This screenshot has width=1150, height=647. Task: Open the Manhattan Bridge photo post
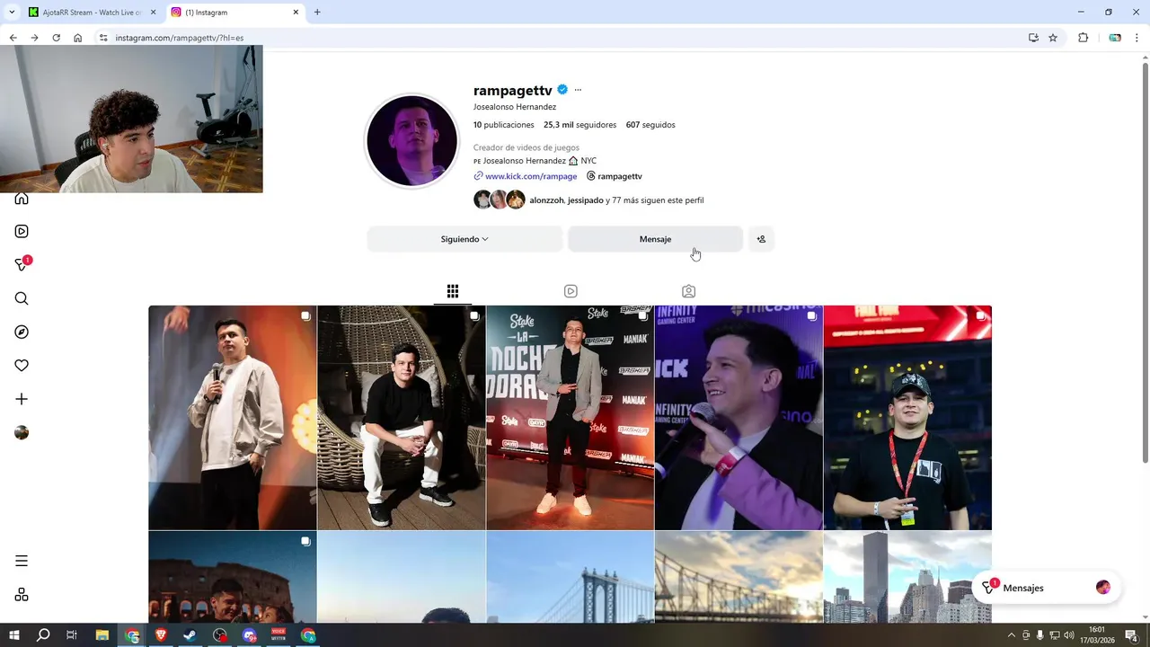570,577
